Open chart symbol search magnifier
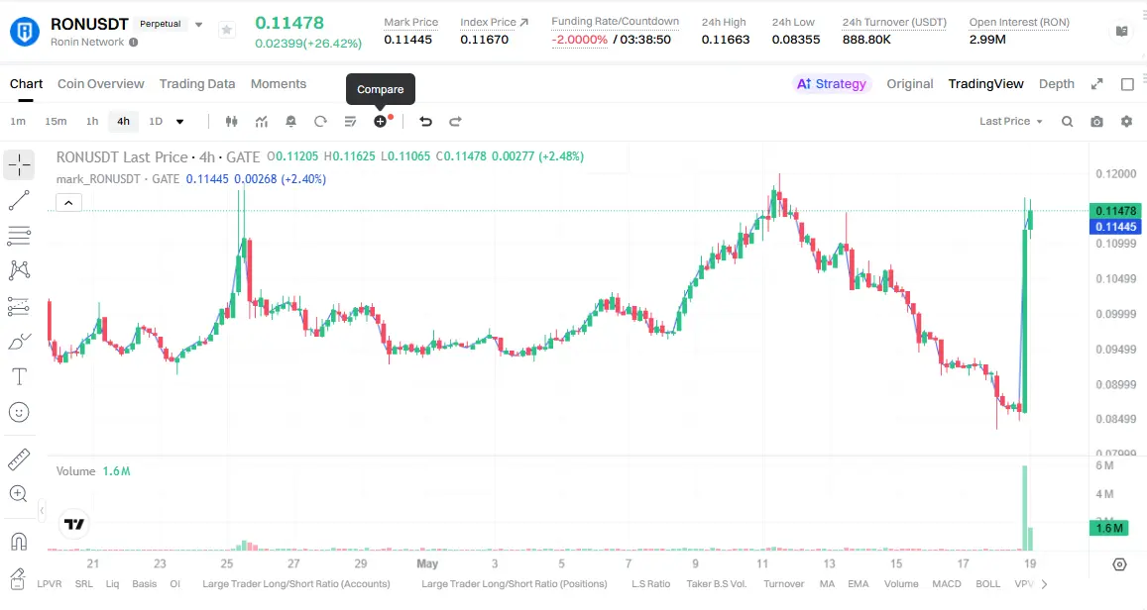1147x610 pixels. coord(1068,121)
